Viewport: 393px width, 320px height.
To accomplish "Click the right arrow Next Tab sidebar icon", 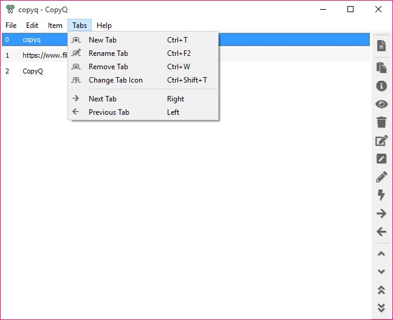I will tap(381, 213).
